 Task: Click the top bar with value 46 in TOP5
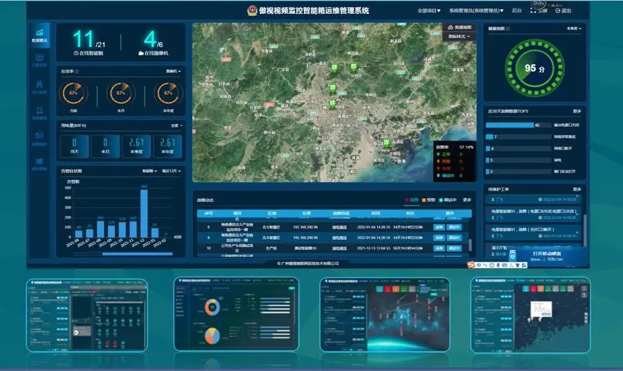(509, 125)
